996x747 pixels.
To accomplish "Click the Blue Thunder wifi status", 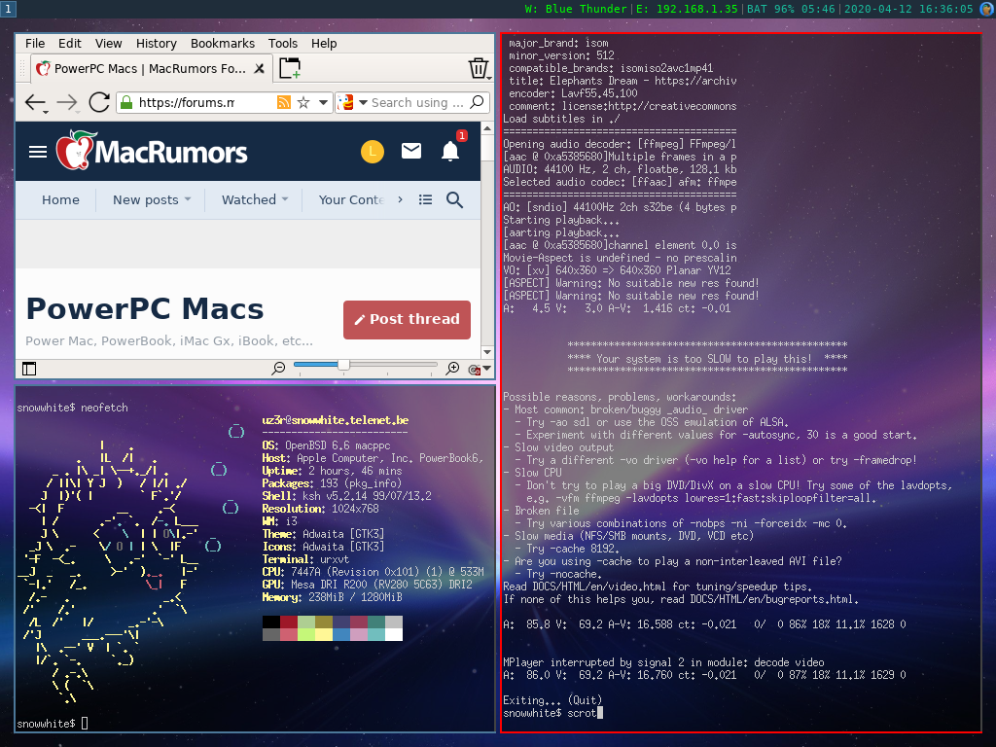I will click(x=576, y=9).
